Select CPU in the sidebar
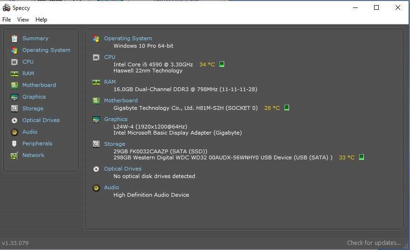Image resolution: width=410 pixels, height=250 pixels. pyautogui.click(x=28, y=62)
